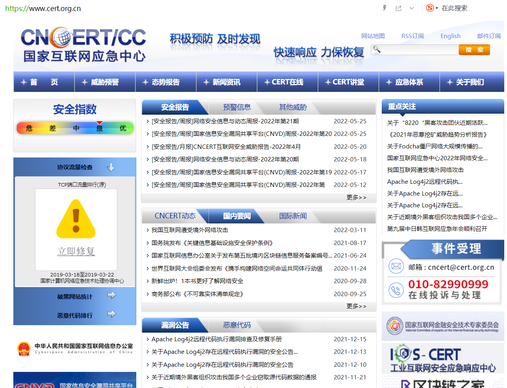Open the 新闻资讯 navigation menu

click(x=227, y=82)
